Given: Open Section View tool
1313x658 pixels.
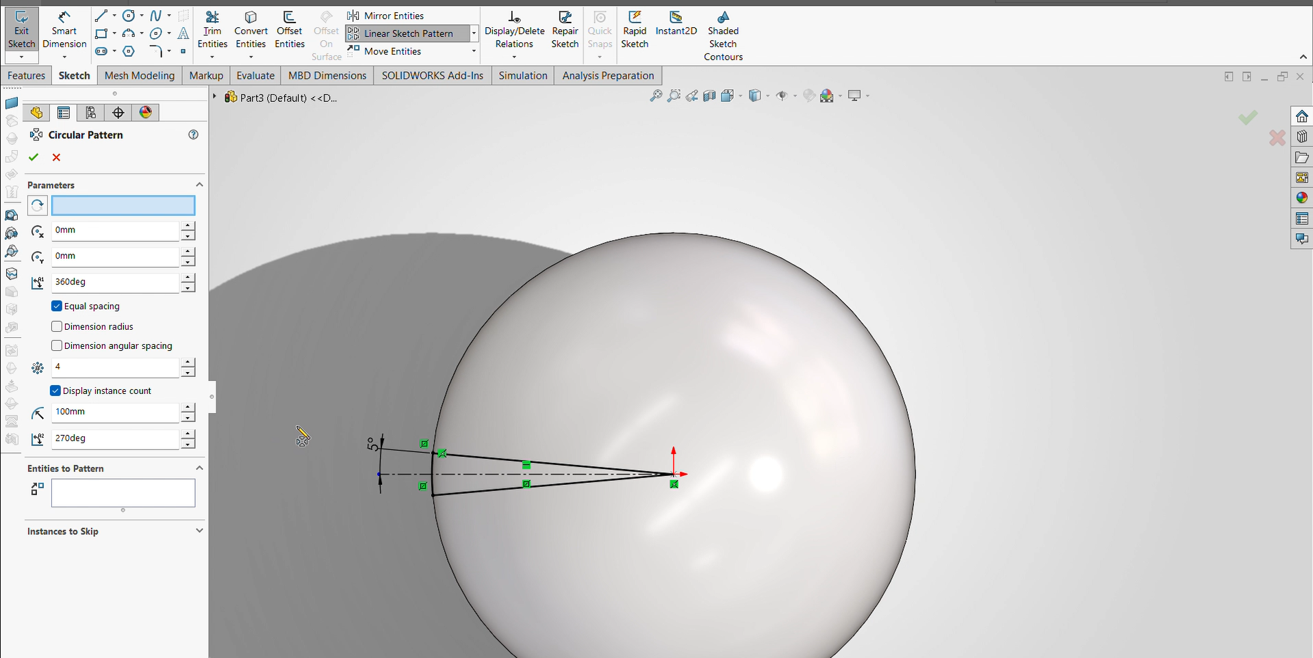Looking at the screenshot, I should click(x=709, y=96).
